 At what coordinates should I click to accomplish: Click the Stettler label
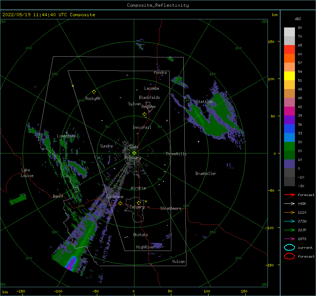point(205,102)
